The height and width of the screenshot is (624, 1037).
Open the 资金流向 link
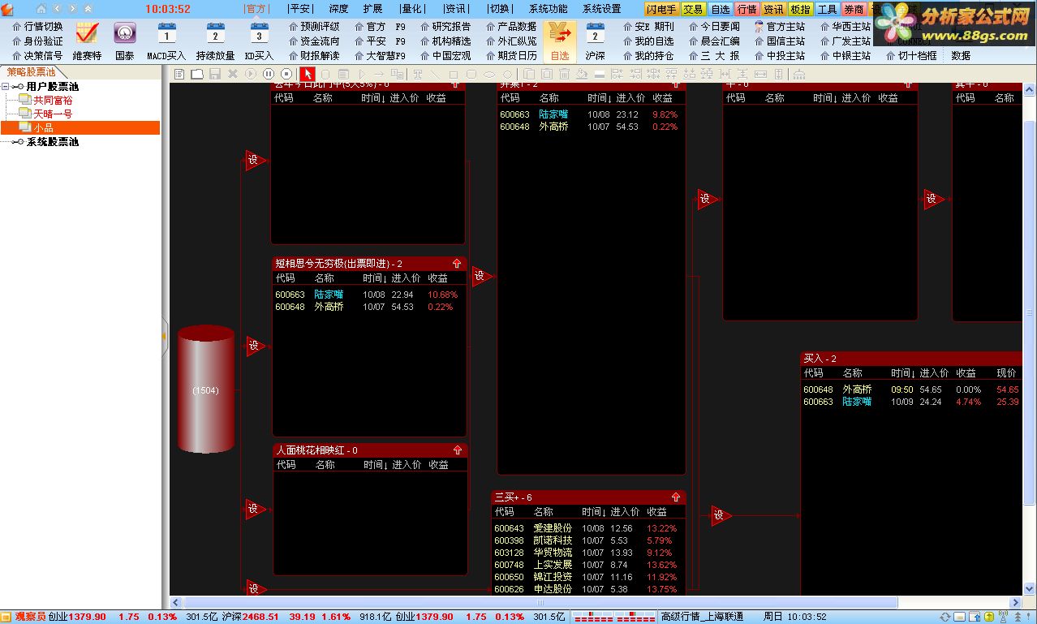(x=315, y=41)
